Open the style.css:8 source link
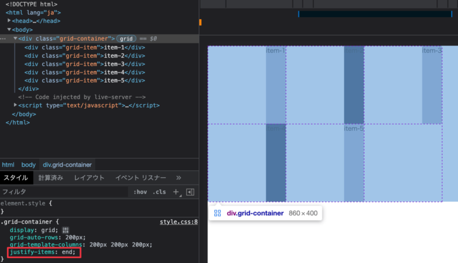This screenshot has width=458, height=263. coord(179,222)
